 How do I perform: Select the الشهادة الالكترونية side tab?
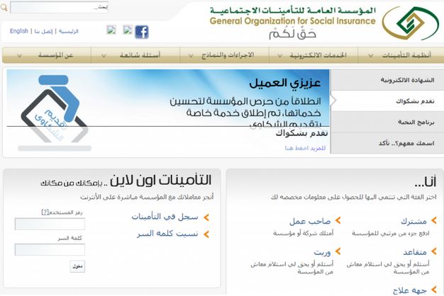click(x=387, y=80)
